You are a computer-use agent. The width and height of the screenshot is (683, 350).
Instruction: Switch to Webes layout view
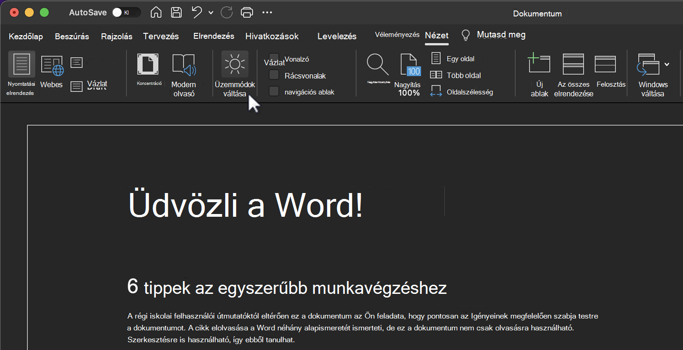(x=53, y=66)
